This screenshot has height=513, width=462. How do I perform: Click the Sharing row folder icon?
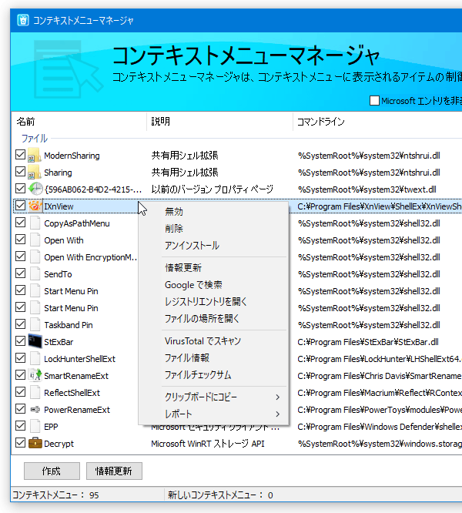[x=35, y=173]
